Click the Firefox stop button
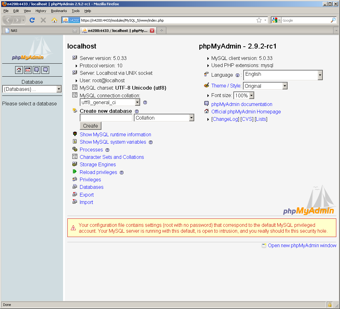The height and width of the screenshot is (309, 340). (x=43, y=20)
